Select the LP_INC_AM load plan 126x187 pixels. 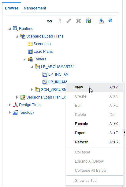click(58, 74)
